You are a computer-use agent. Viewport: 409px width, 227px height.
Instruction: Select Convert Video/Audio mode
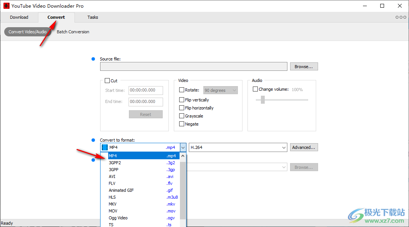[27, 32]
